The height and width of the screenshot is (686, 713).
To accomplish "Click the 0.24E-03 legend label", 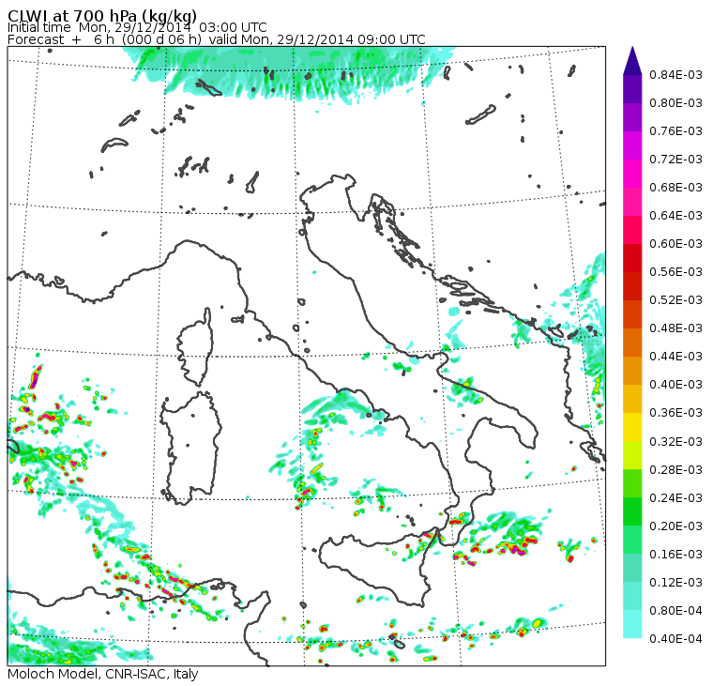I will point(675,498).
